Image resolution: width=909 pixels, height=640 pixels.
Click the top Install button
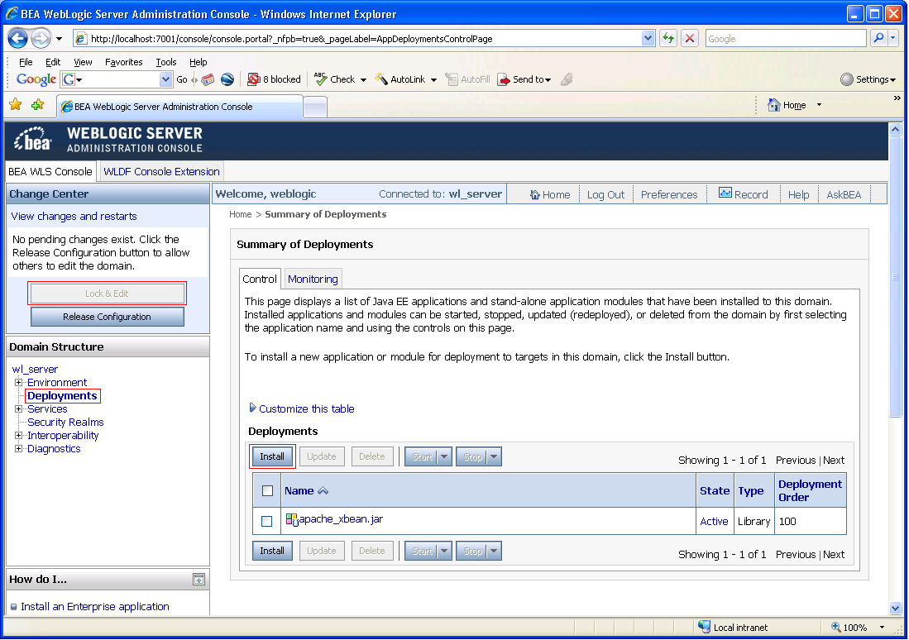tap(272, 456)
